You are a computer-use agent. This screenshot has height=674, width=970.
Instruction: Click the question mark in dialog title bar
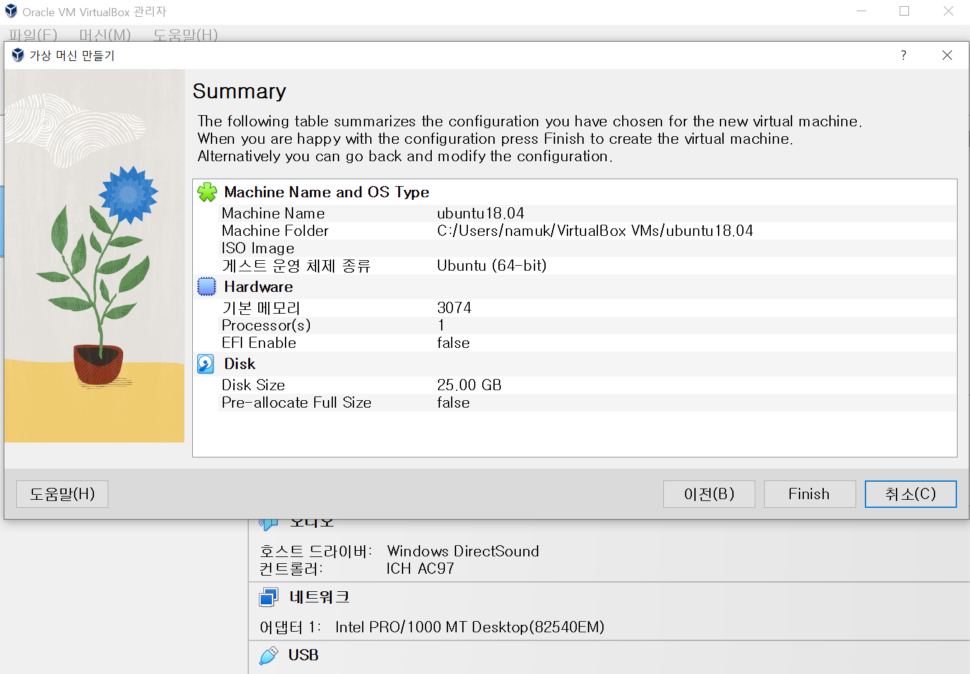click(x=903, y=55)
